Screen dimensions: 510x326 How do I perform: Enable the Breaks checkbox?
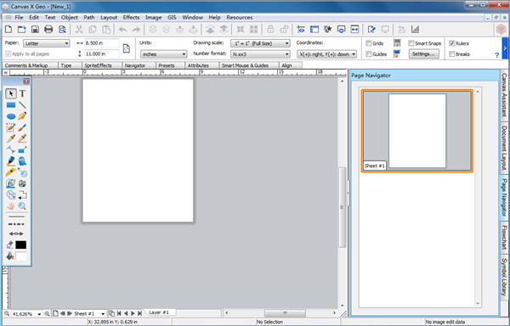[452, 53]
